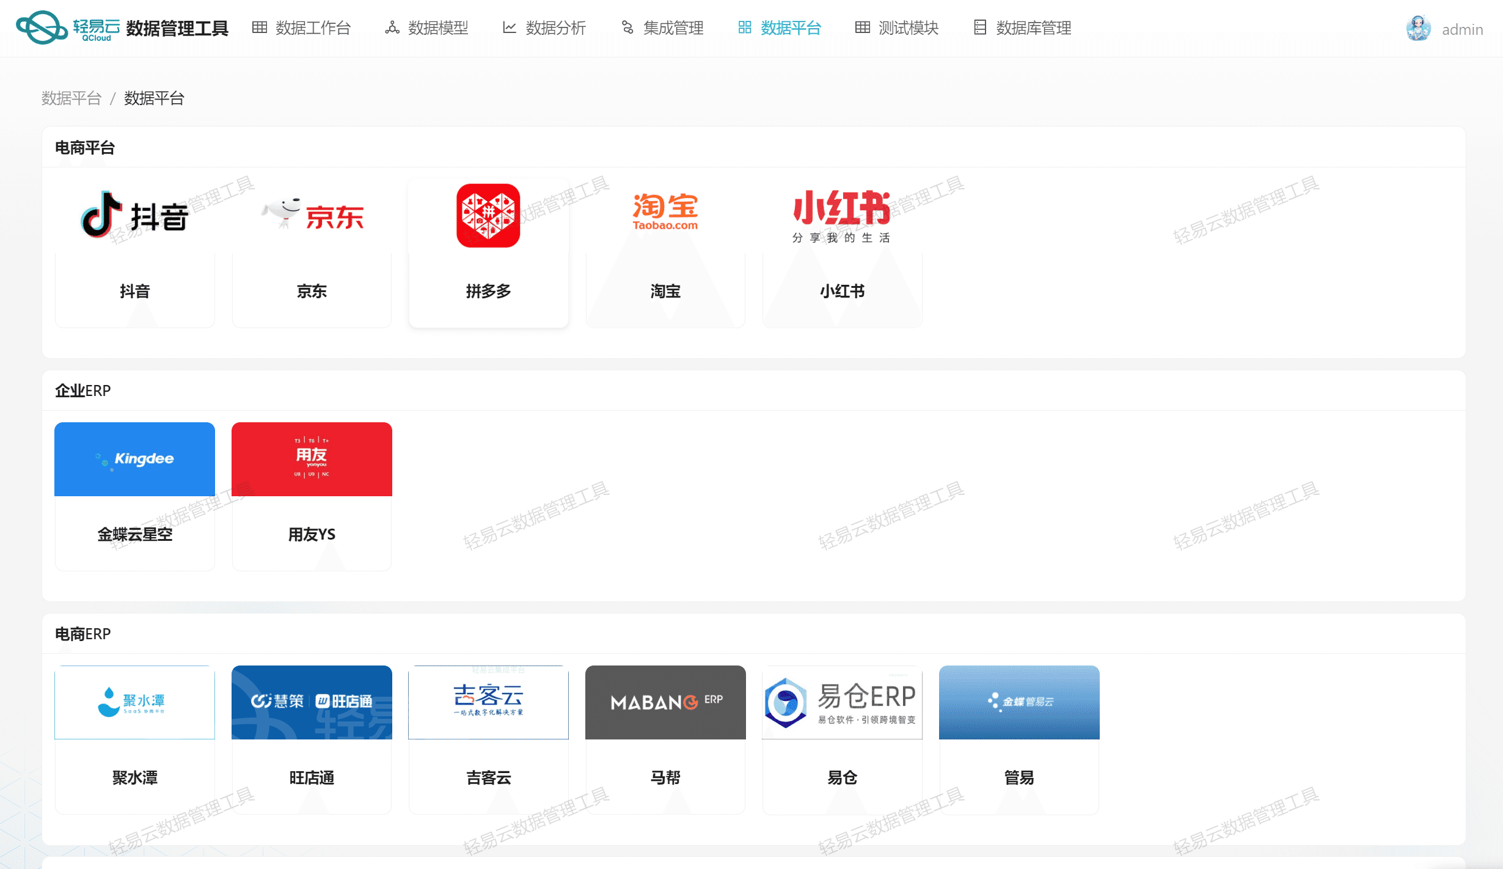The width and height of the screenshot is (1503, 869).
Task: Open the 用友YS card label
Action: click(x=312, y=535)
